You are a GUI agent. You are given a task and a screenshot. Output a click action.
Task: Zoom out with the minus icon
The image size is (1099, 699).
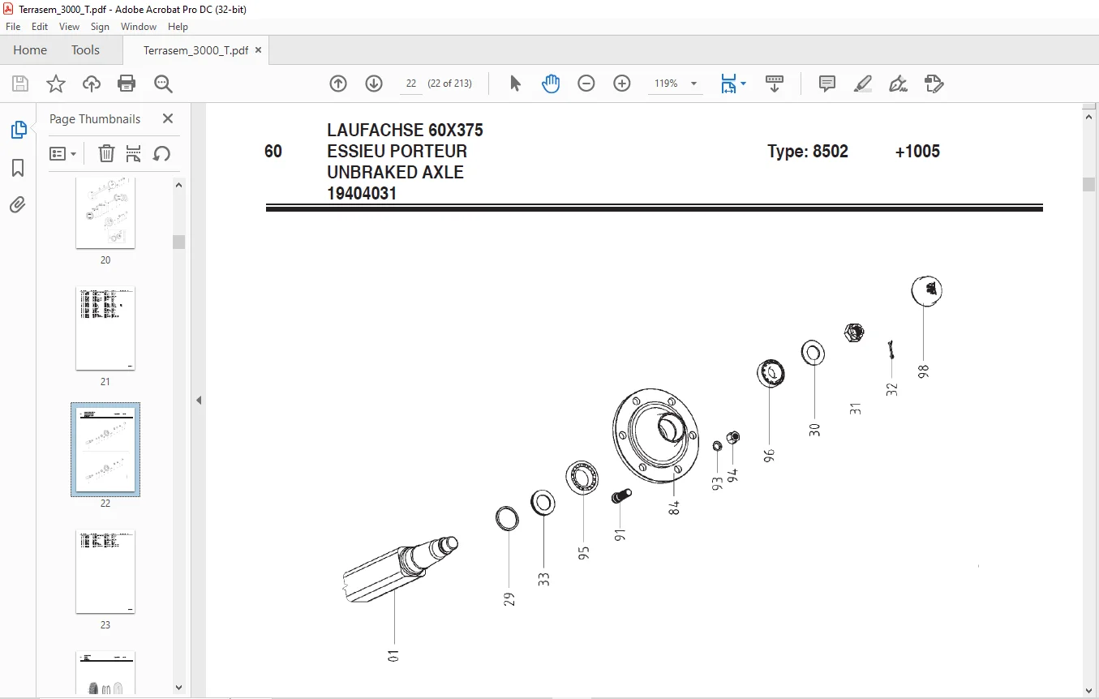click(586, 84)
